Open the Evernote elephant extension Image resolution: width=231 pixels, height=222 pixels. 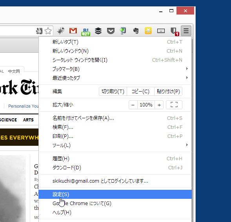136,31
